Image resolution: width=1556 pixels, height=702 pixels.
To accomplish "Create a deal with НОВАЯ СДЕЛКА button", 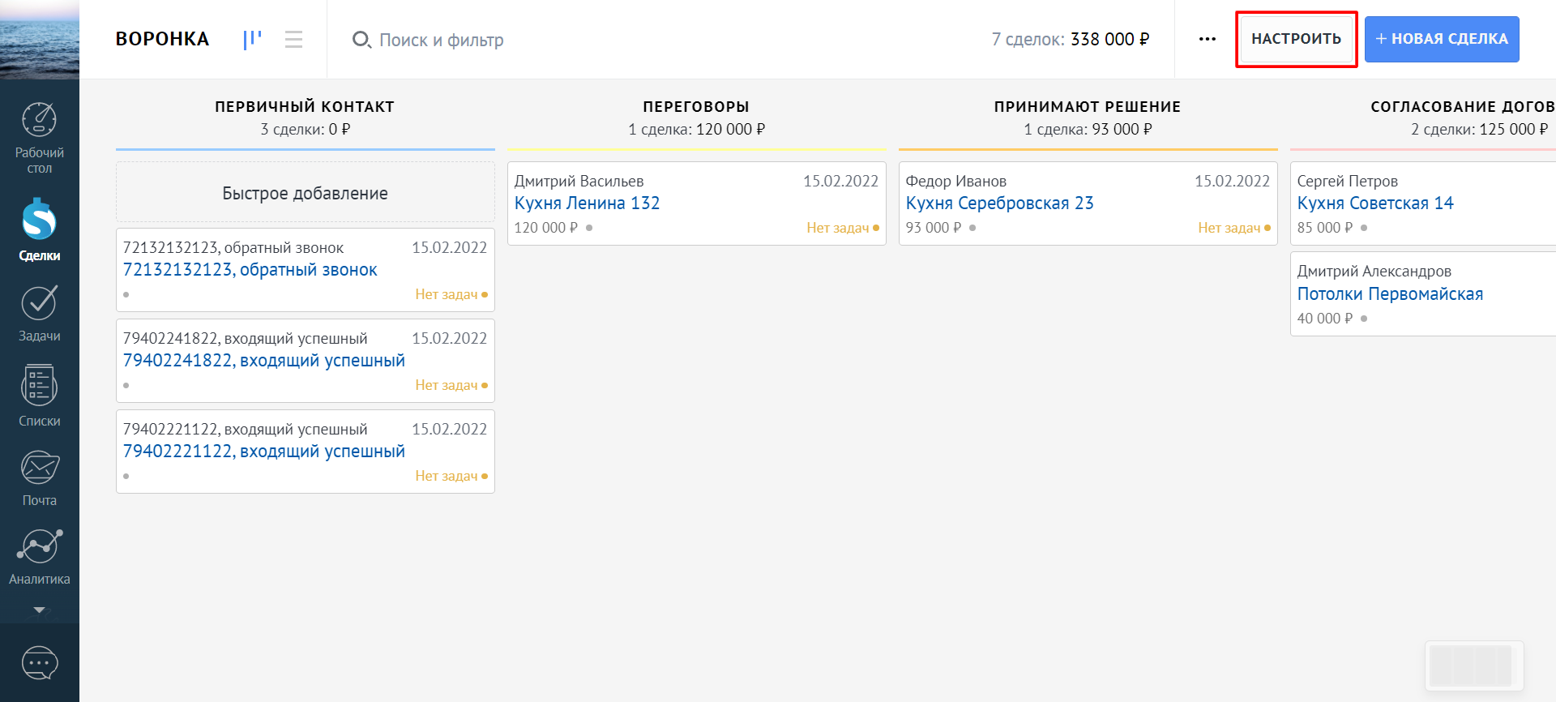I will pos(1442,39).
